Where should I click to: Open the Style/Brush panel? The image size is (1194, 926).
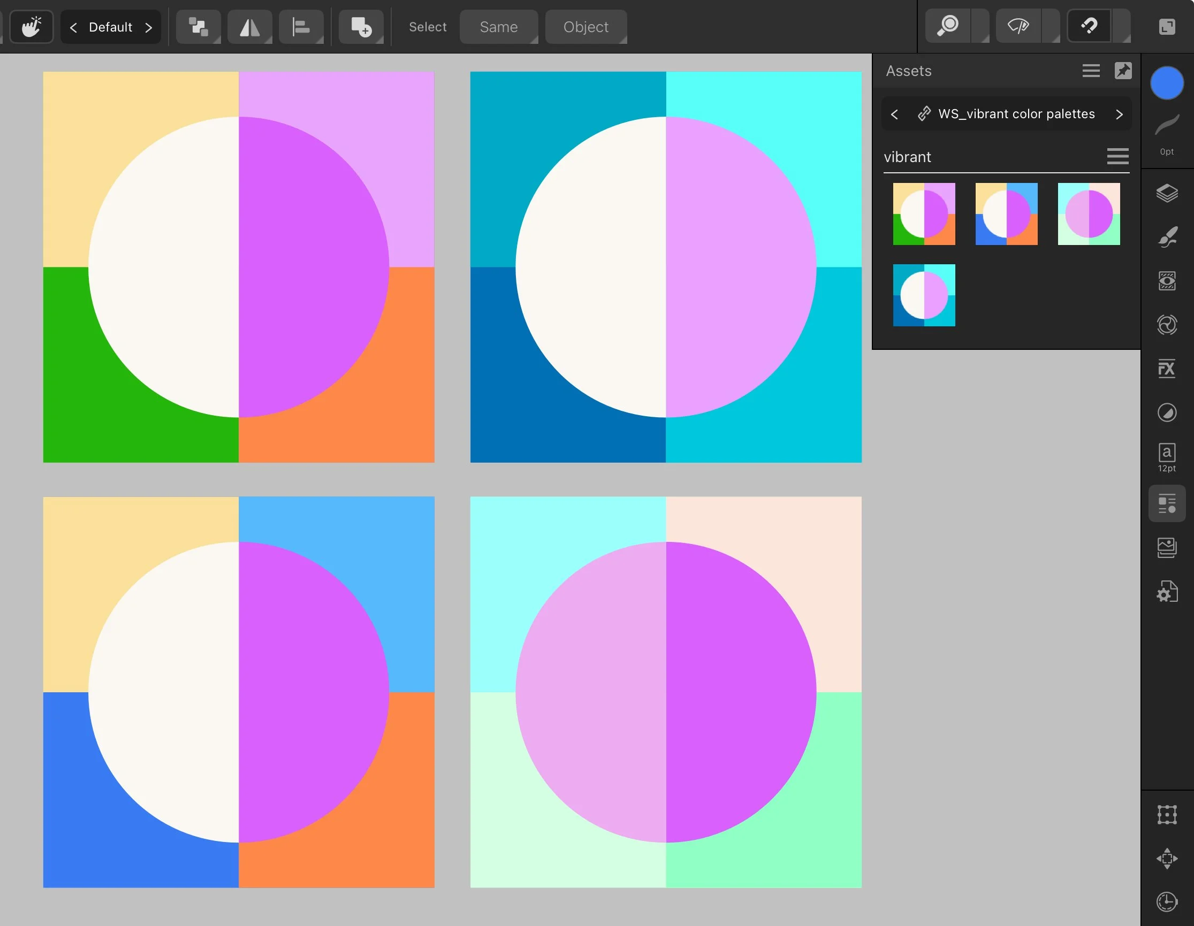1167,237
